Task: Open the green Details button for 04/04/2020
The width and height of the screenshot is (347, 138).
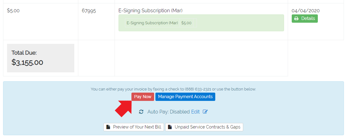Action: (305, 19)
